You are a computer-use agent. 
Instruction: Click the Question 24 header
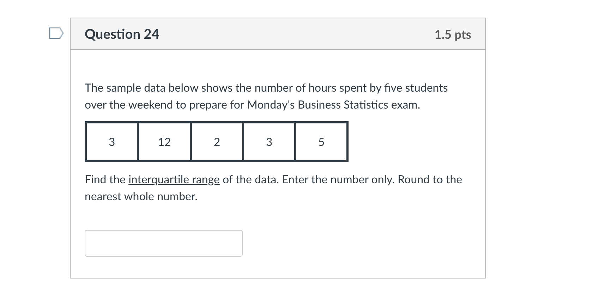tap(122, 34)
